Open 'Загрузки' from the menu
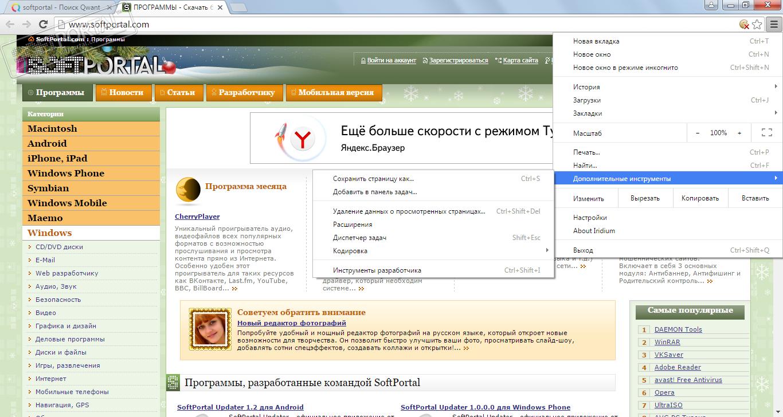Screen dimensions: 783x417 pyautogui.click(x=668, y=100)
